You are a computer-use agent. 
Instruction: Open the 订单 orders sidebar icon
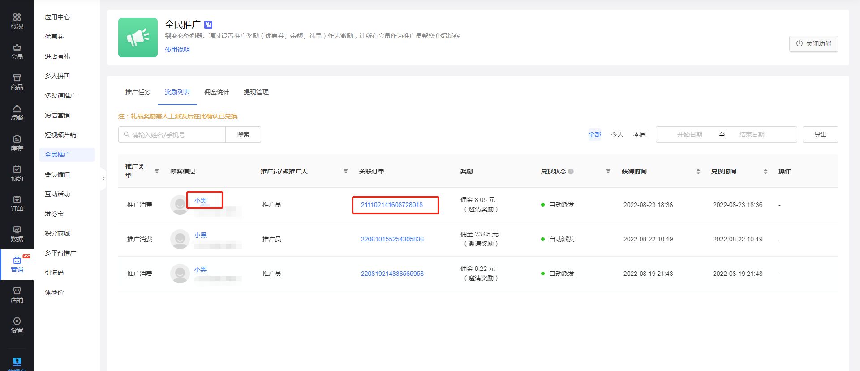tap(17, 204)
